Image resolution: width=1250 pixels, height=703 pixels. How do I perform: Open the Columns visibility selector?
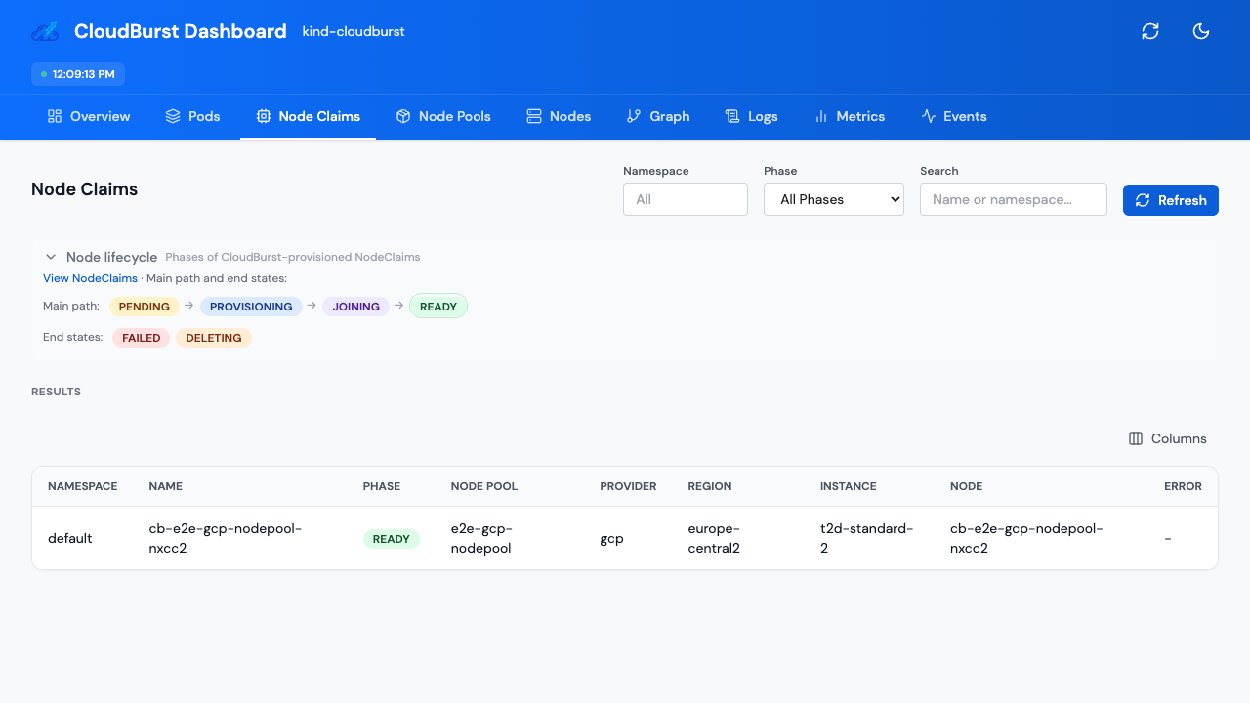point(1166,438)
